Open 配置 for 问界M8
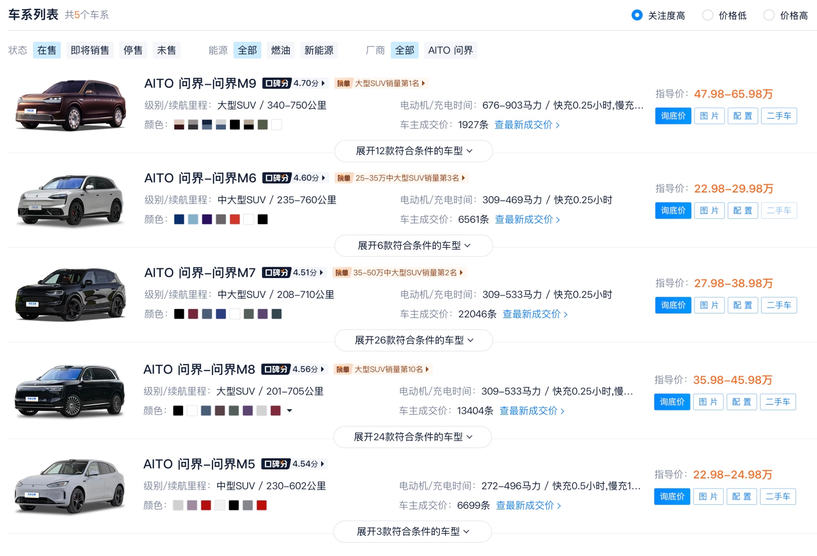Image resolution: width=817 pixels, height=556 pixels. pyautogui.click(x=742, y=402)
